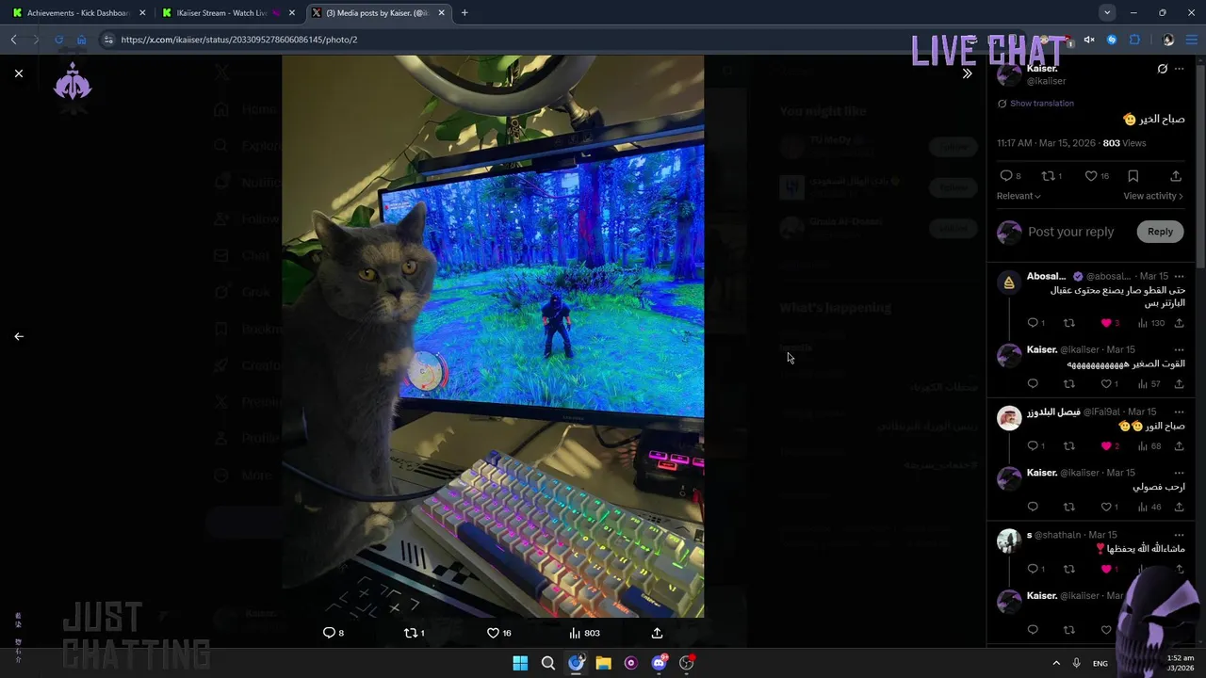Open the Grok icon on the main post
Image resolution: width=1206 pixels, height=678 pixels.
click(x=1163, y=69)
